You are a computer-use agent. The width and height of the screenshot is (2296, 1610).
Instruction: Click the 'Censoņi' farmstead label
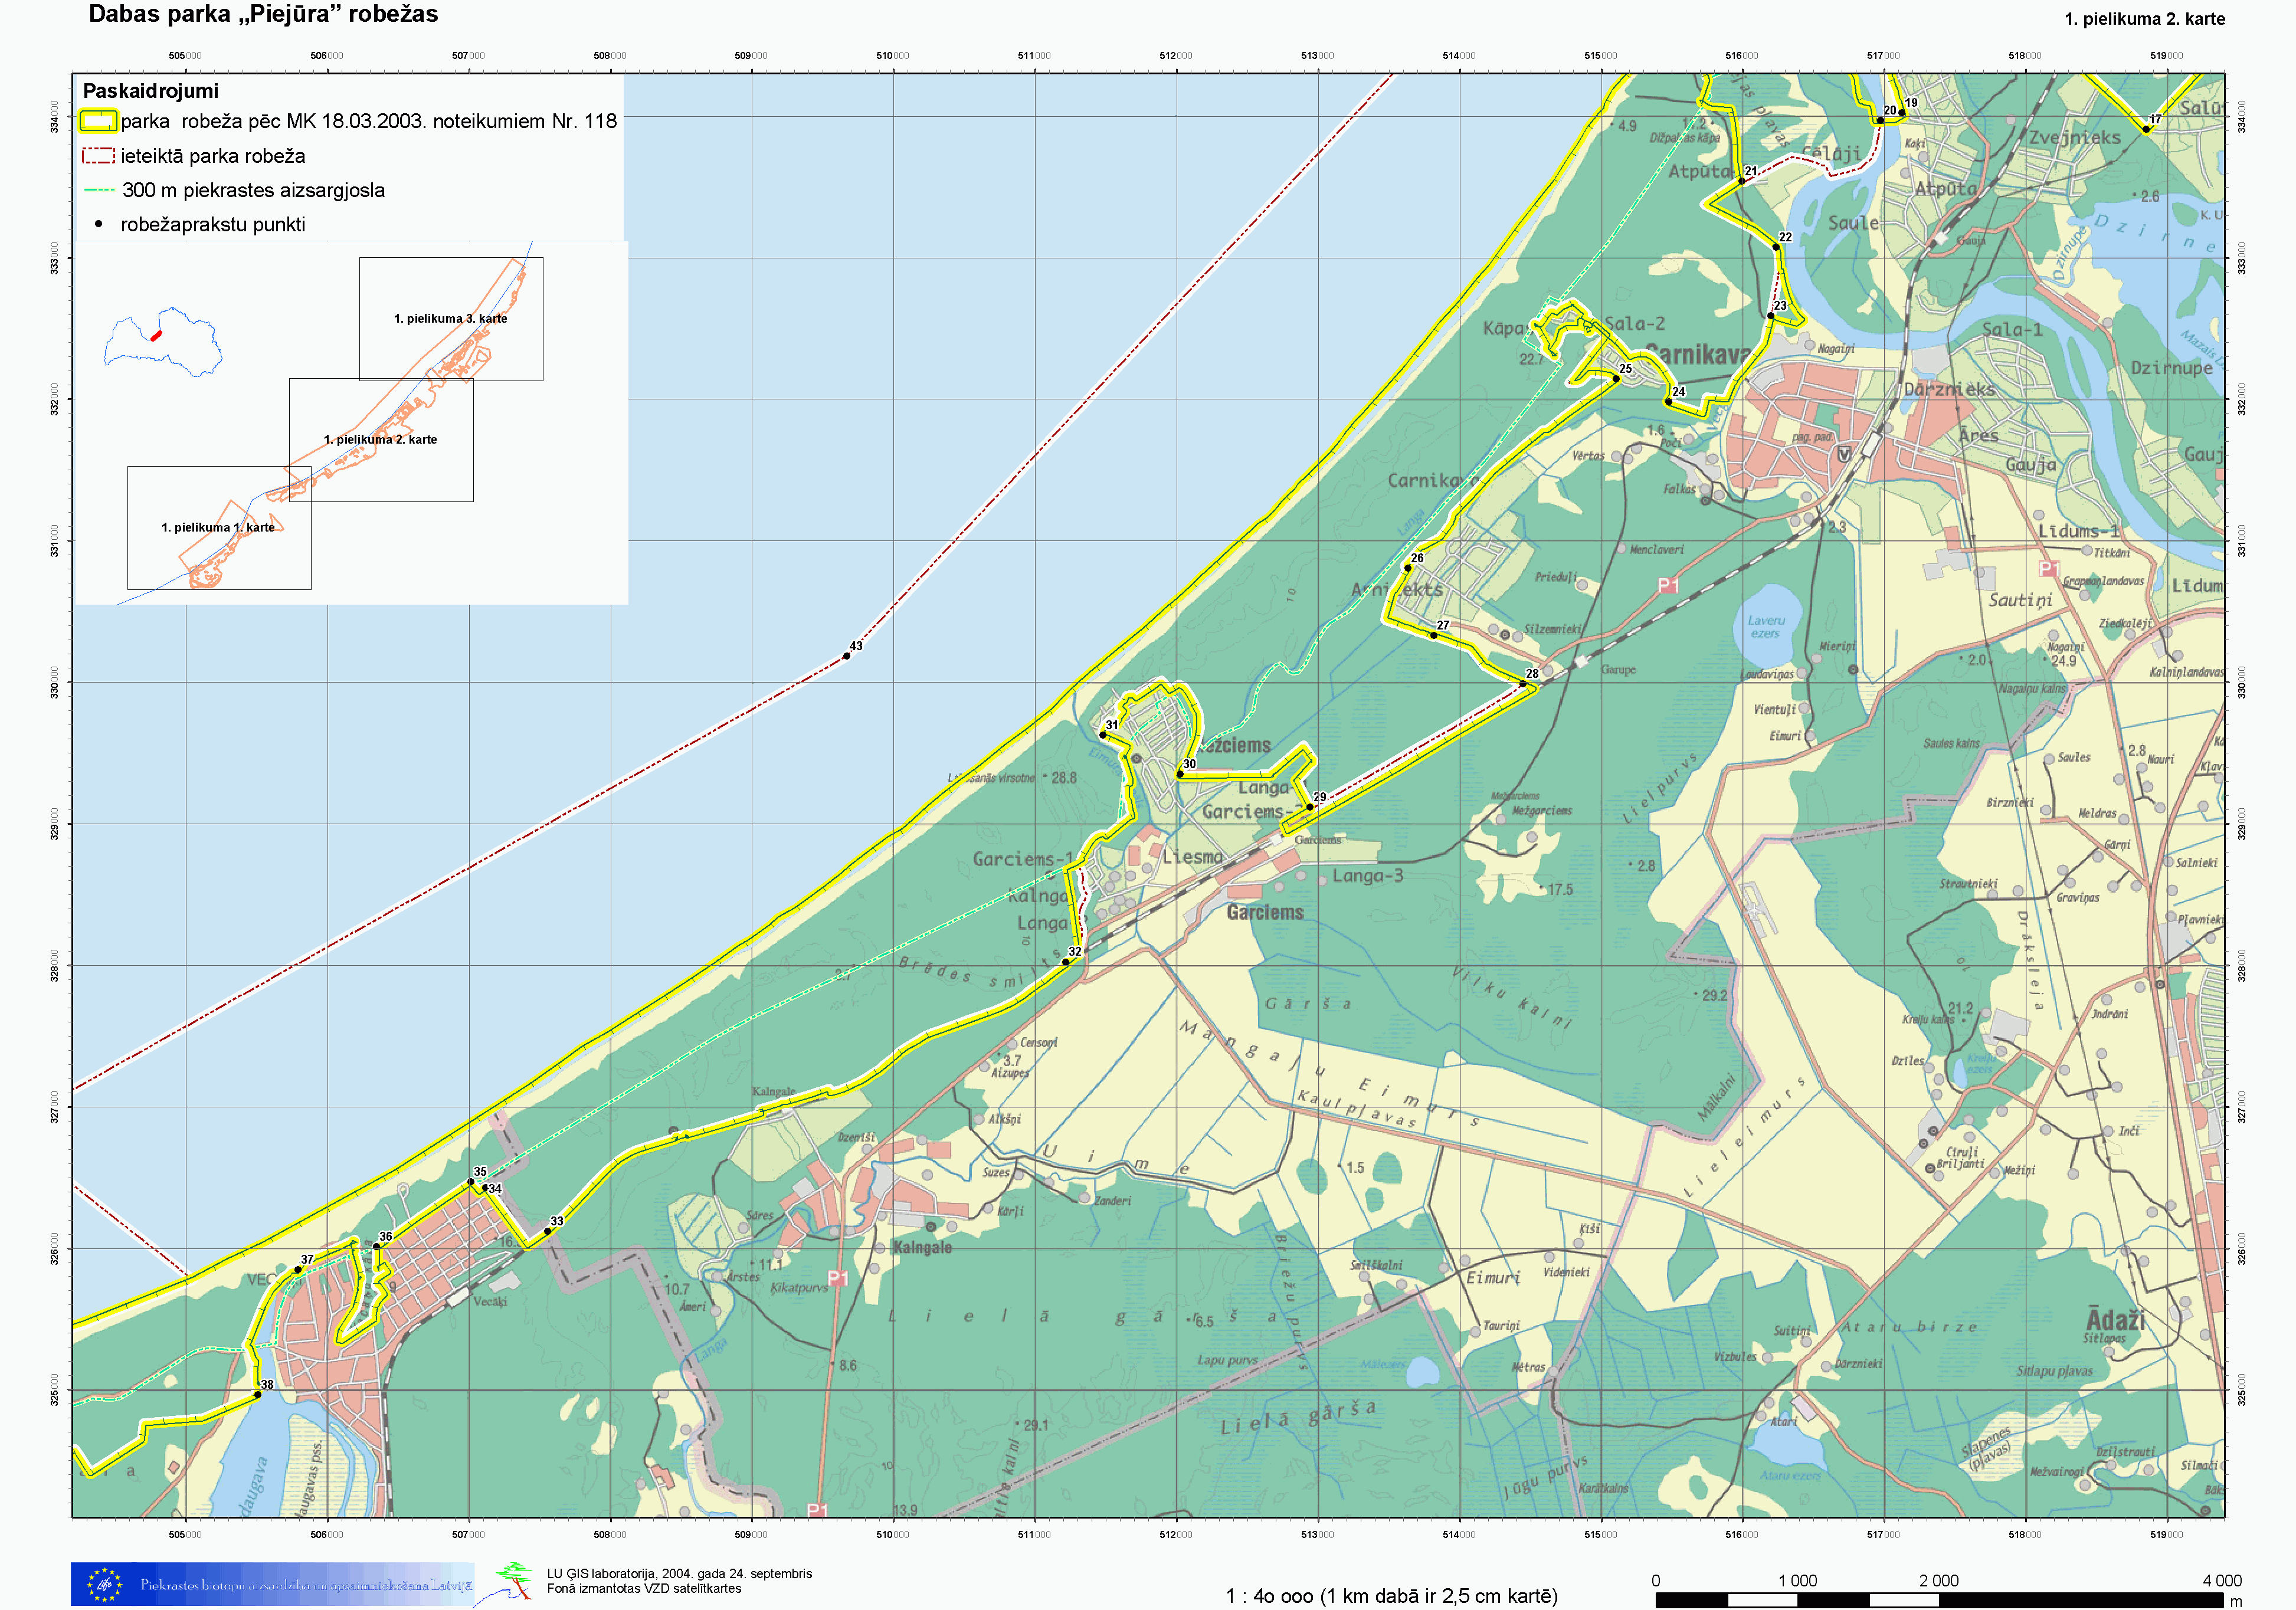pyautogui.click(x=1038, y=1042)
